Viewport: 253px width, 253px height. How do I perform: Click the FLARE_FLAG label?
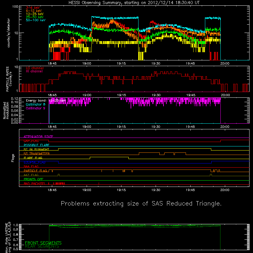(x=33, y=158)
